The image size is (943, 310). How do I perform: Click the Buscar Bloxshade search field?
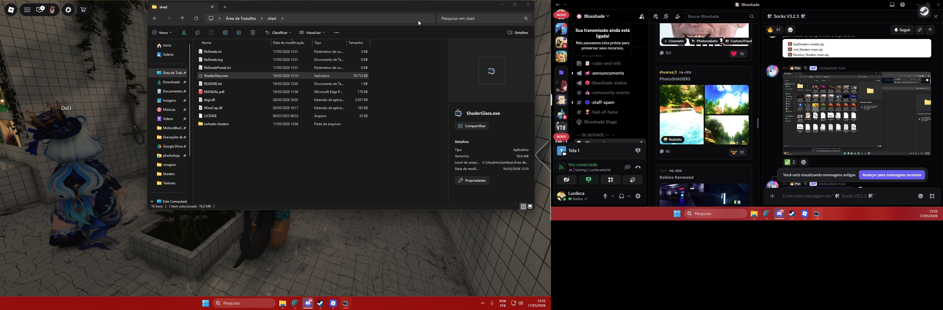(721, 16)
